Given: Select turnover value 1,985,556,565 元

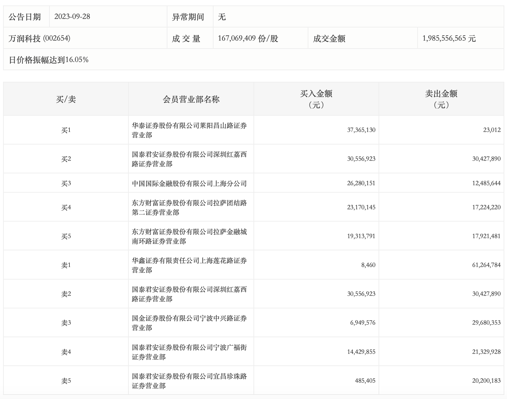Looking at the screenshot, I should pyautogui.click(x=449, y=38).
